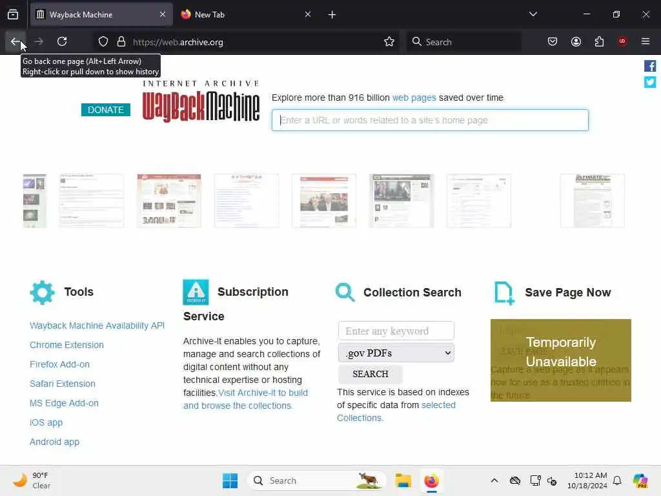This screenshot has width=661, height=496.
Task: Open the selected Collections link
Action: pos(396,411)
